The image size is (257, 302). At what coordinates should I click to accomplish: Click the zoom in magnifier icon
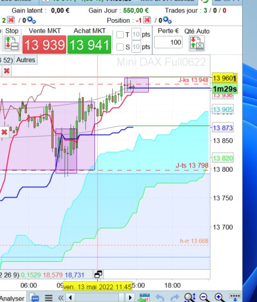point(220,298)
